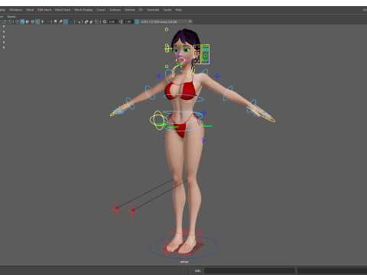Toggle depth of field icon
367x275 pixels.
pos(71,21)
